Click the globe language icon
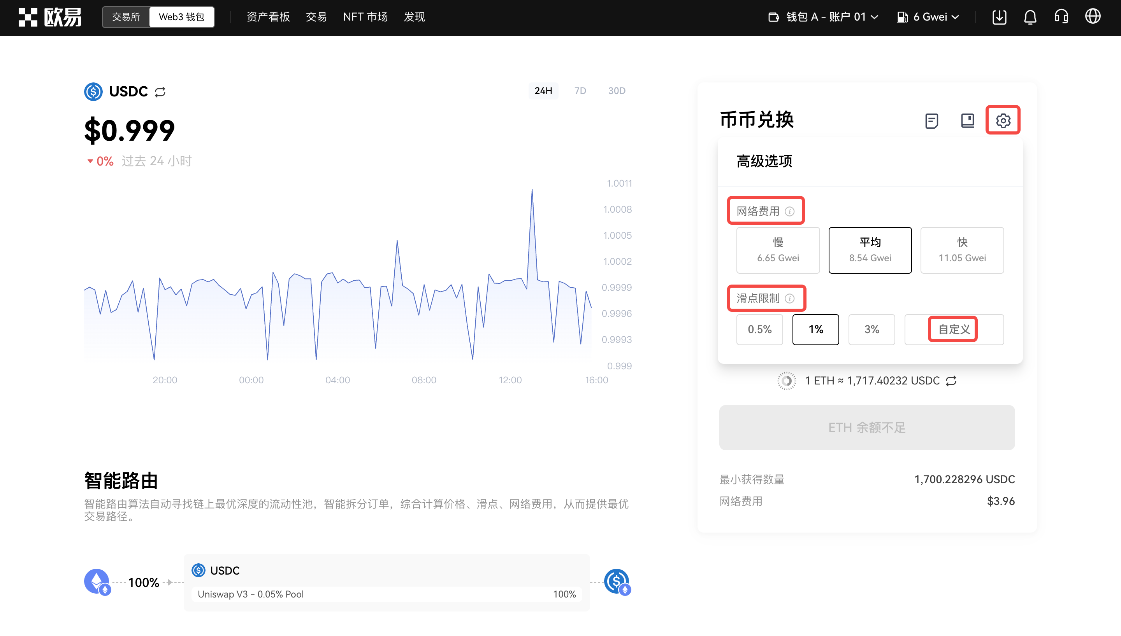 (x=1093, y=17)
